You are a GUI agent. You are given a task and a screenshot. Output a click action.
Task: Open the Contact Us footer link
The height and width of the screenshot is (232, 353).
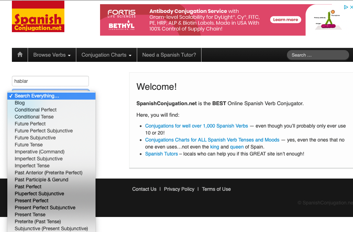pos(144,189)
